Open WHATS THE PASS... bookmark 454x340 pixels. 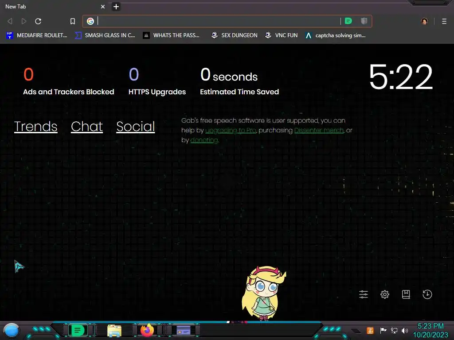click(171, 35)
